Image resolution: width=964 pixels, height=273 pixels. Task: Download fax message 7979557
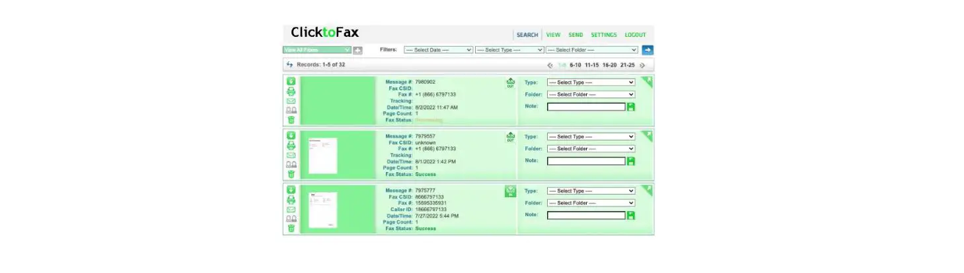pos(291,136)
